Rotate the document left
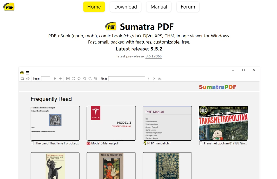Viewport: 277px width, 179px height. (x=79, y=79)
